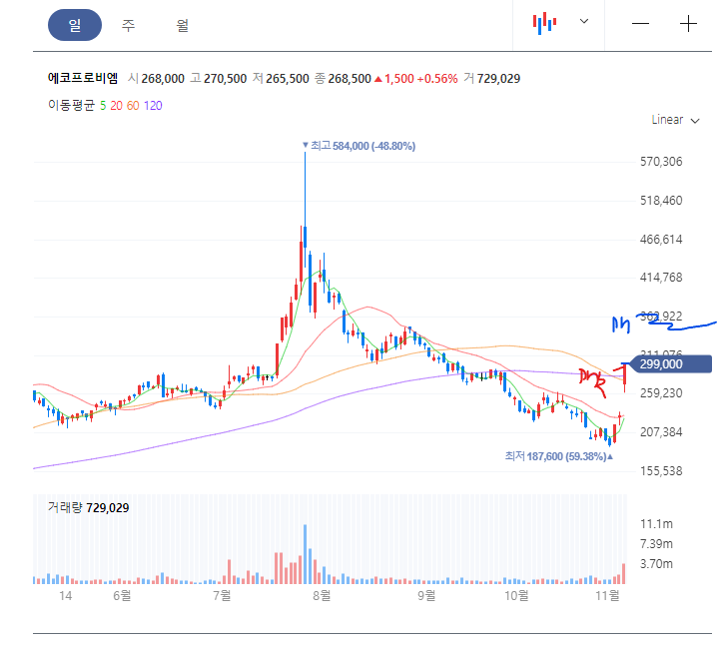Click the 저 265,500 low price value
This screenshot has height=647, width=719.
281,79
